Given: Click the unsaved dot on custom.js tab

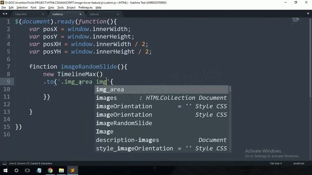Looking at the screenshot, I should (x=80, y=14).
